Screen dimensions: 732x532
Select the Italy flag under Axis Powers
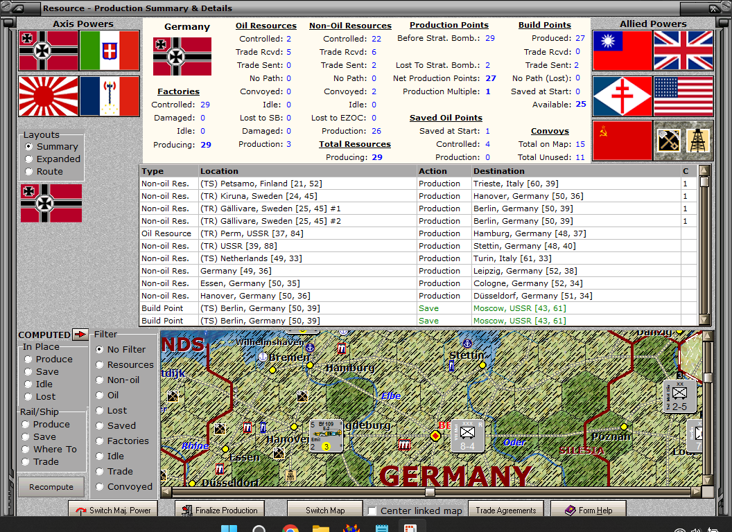click(x=110, y=51)
